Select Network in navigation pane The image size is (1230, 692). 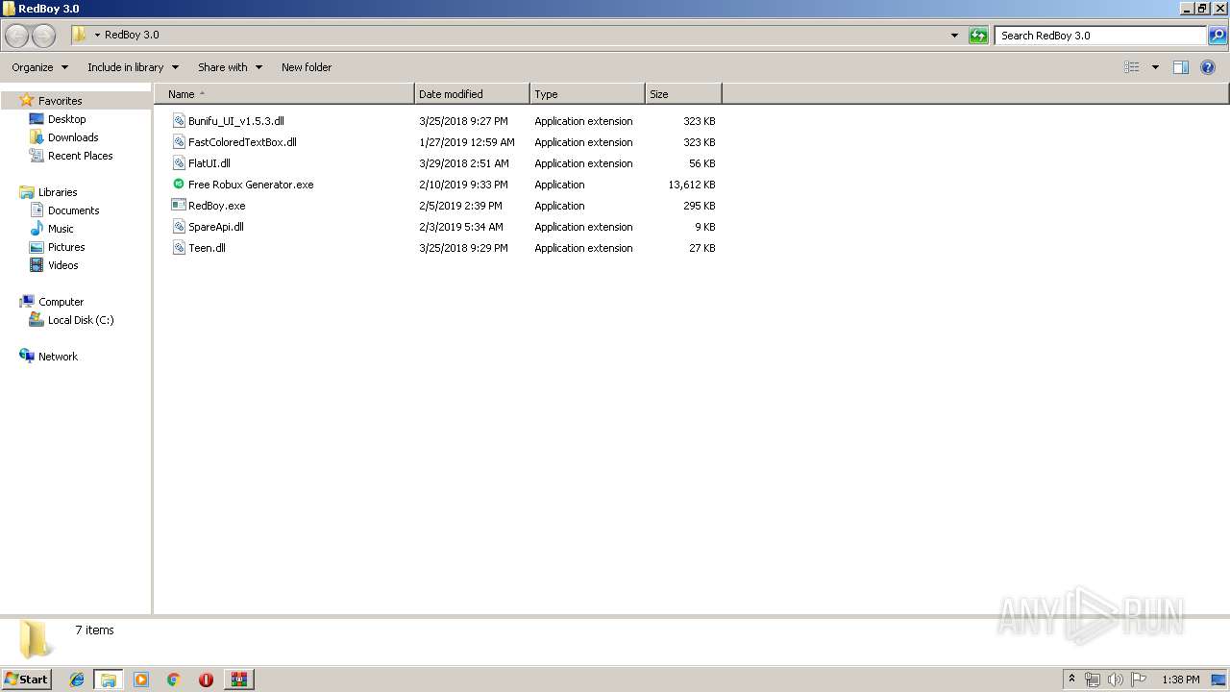click(x=58, y=357)
